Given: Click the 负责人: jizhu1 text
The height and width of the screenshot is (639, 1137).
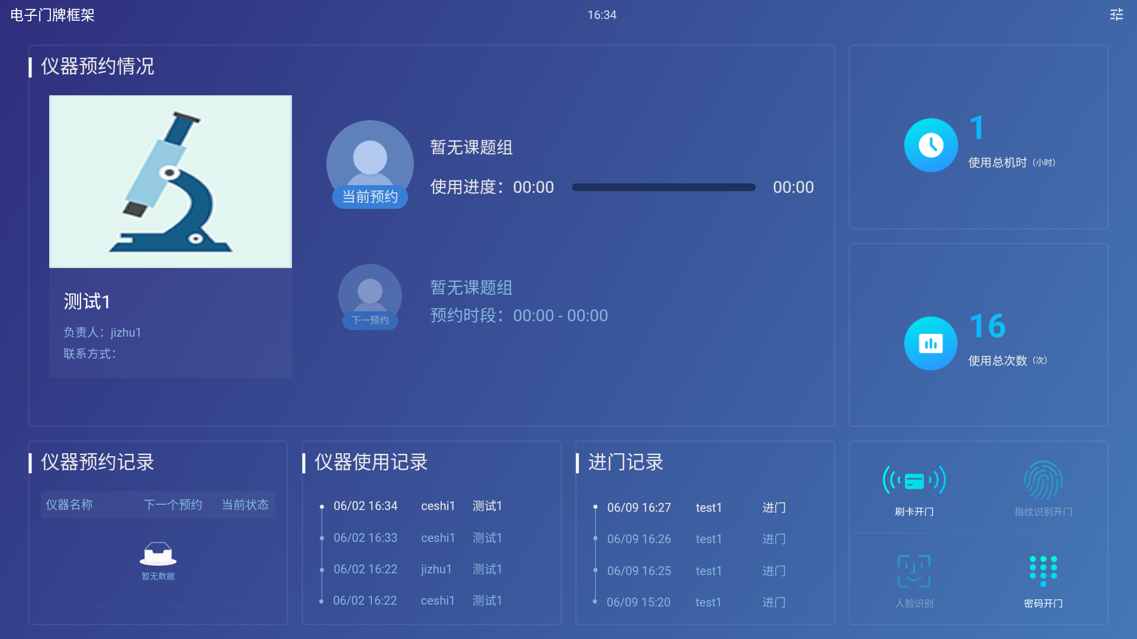Looking at the screenshot, I should [x=102, y=333].
